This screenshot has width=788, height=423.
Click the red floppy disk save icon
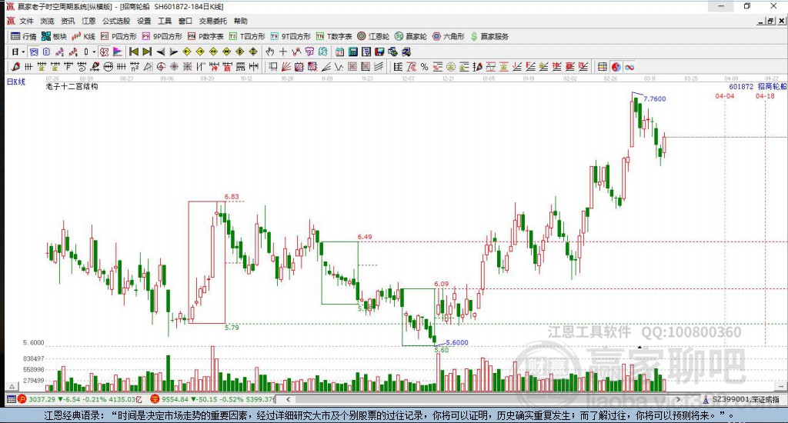point(379,52)
